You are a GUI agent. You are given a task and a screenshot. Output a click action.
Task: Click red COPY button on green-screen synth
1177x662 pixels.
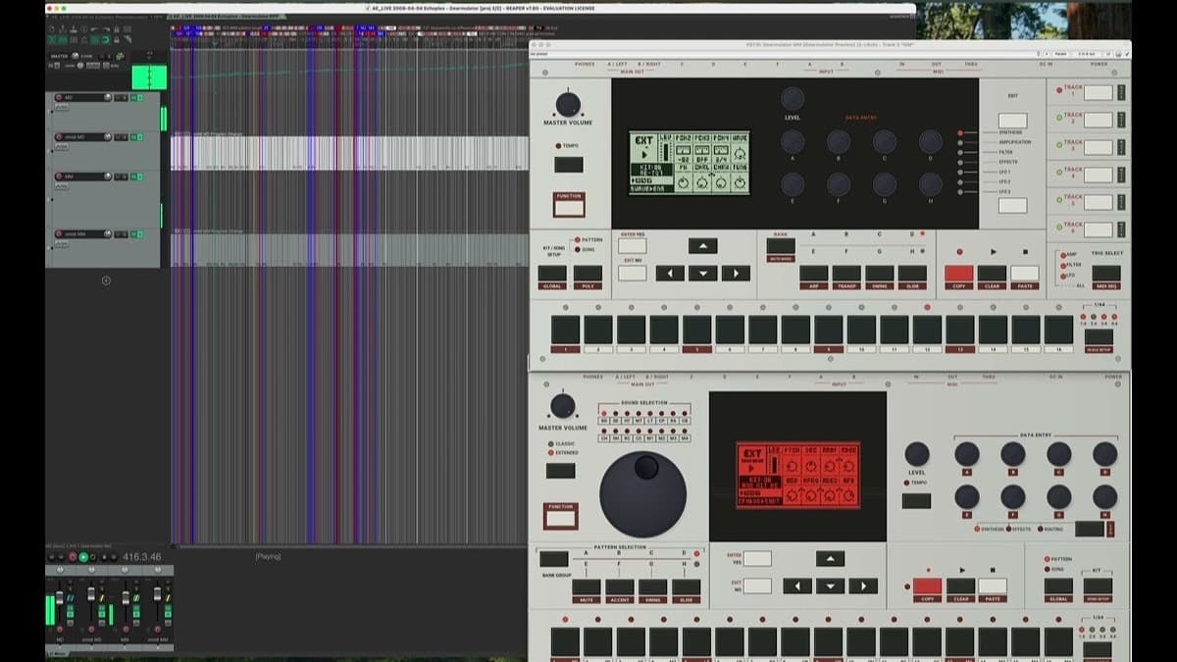pyautogui.click(x=959, y=274)
